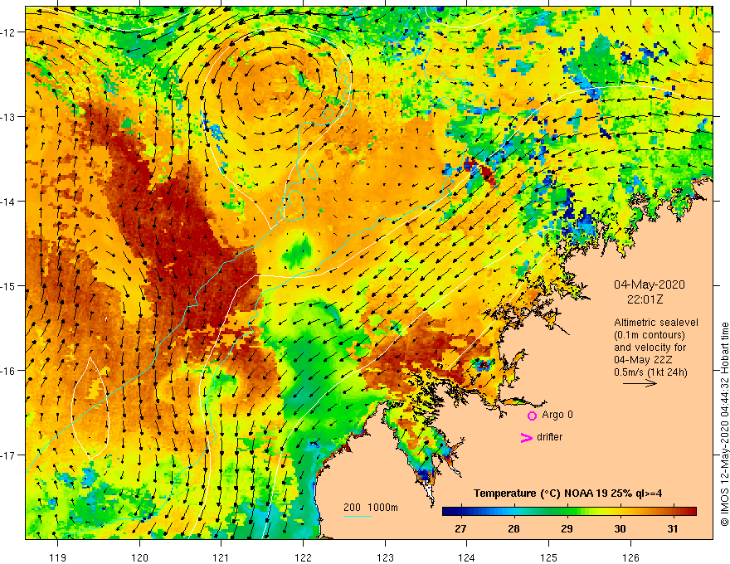
Task: Click longitude axis label 120
Action: click(139, 557)
